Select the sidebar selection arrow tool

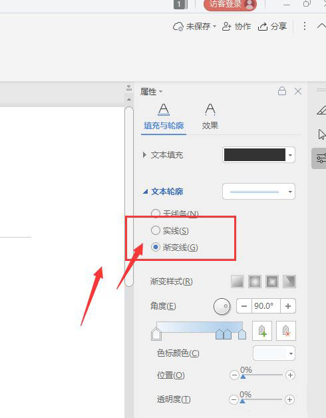pyautogui.click(x=322, y=134)
